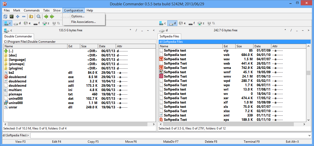Open the Search magnifier toolbar icon

pos(38,17)
